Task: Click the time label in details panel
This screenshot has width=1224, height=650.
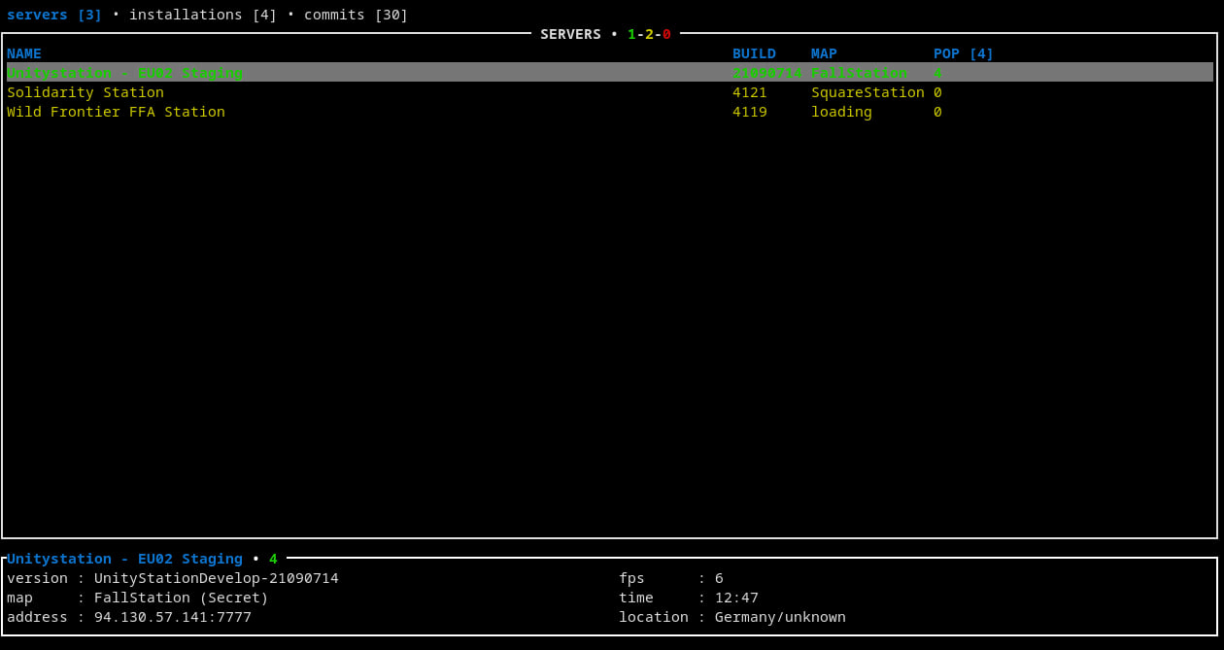Action: [636, 598]
